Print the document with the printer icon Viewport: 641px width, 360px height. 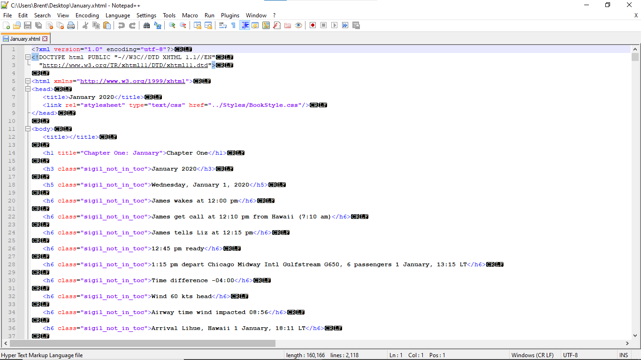click(x=71, y=25)
